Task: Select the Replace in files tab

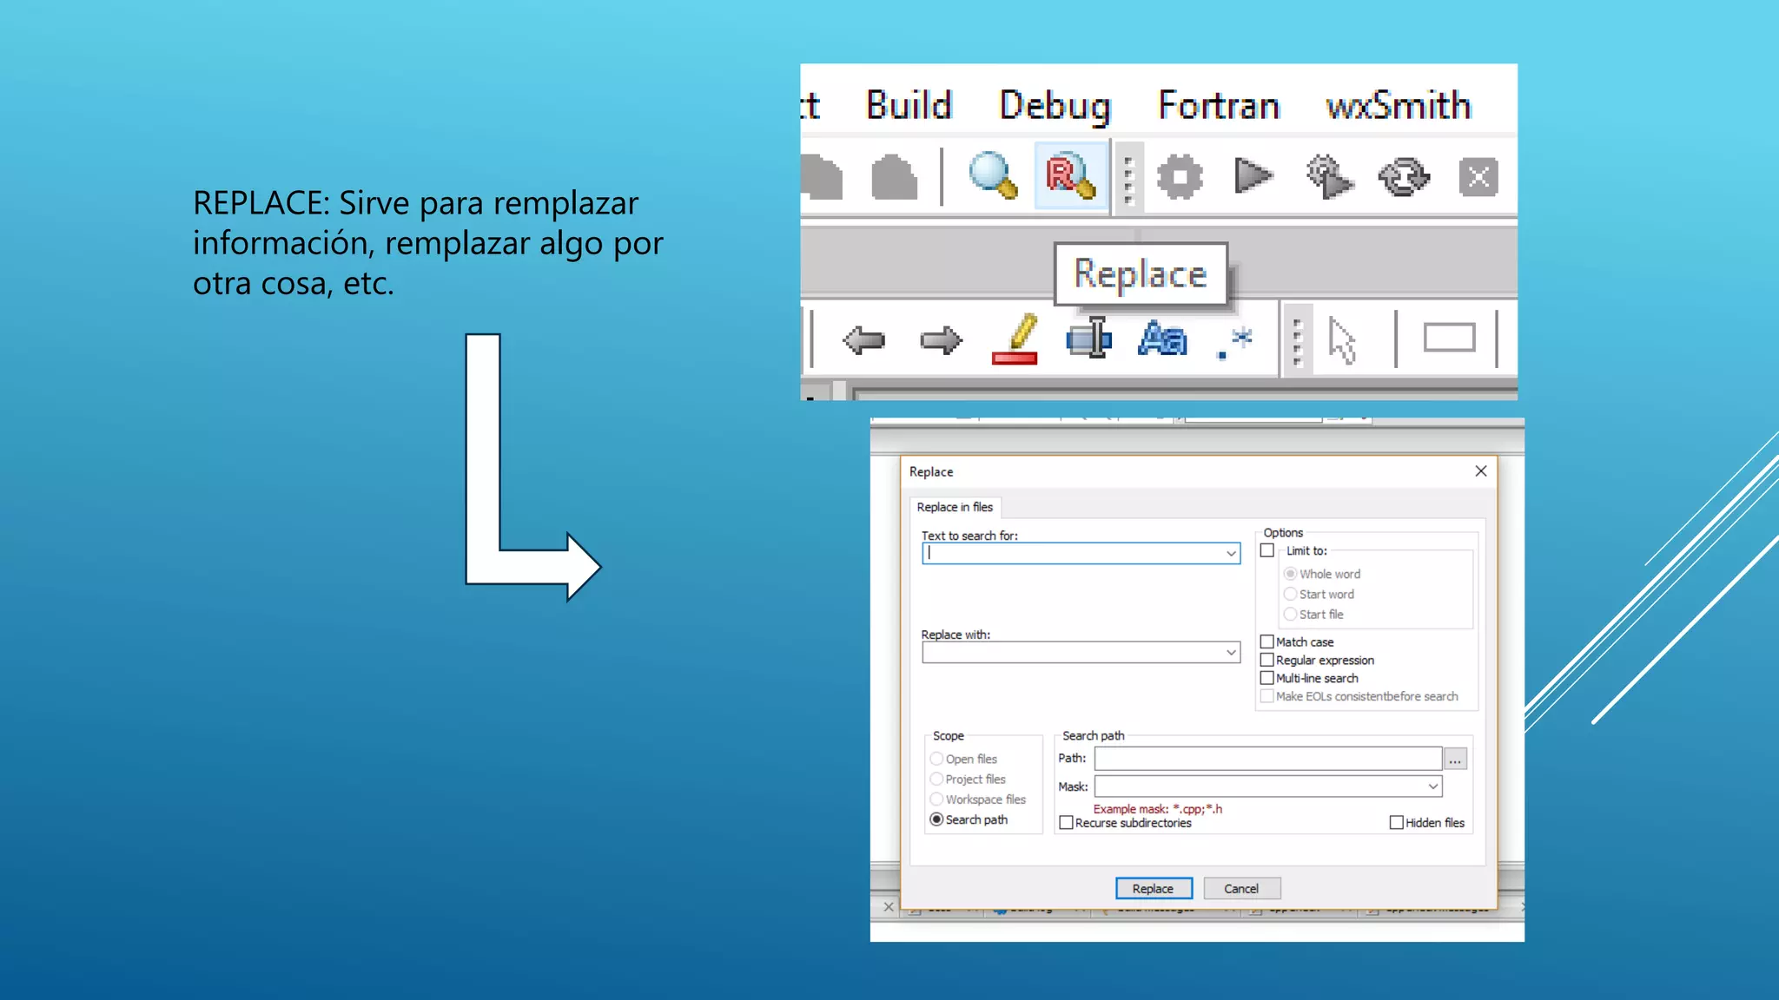Action: tap(955, 507)
